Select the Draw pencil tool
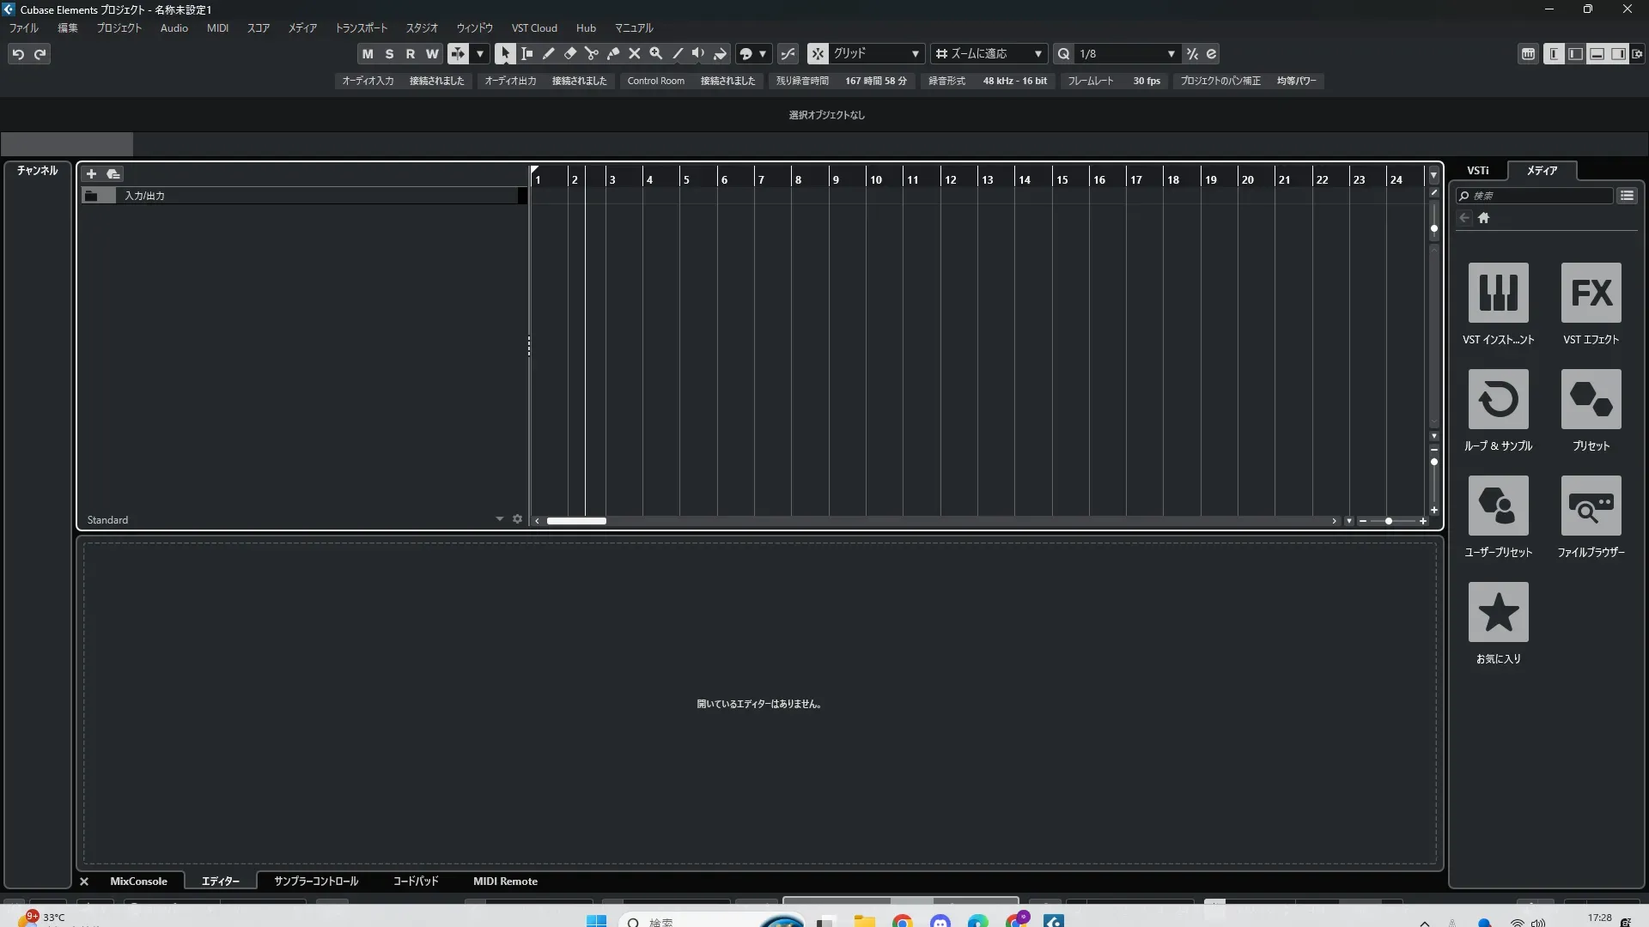1649x927 pixels. click(549, 53)
